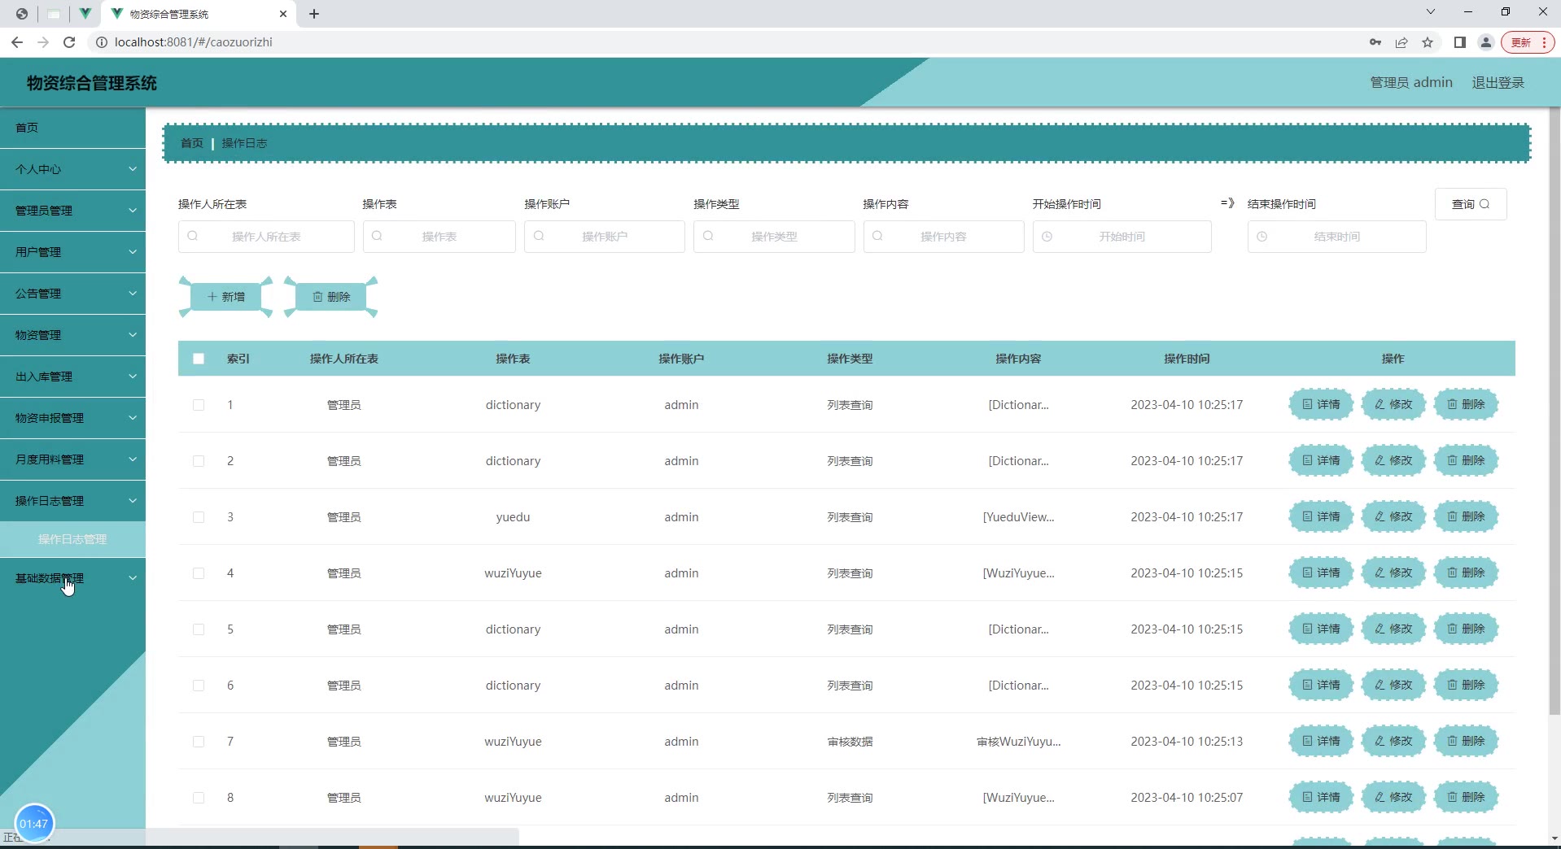This screenshot has width=1561, height=849.
Task: Expand 个人中心 sidebar menu
Action: pyautogui.click(x=72, y=169)
